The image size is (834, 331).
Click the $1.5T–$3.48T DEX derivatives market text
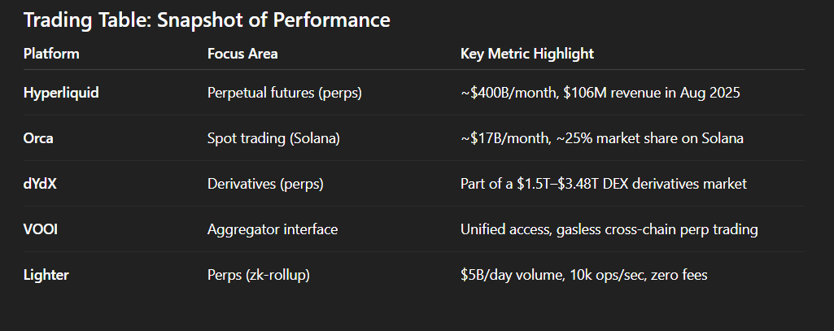coord(631,184)
